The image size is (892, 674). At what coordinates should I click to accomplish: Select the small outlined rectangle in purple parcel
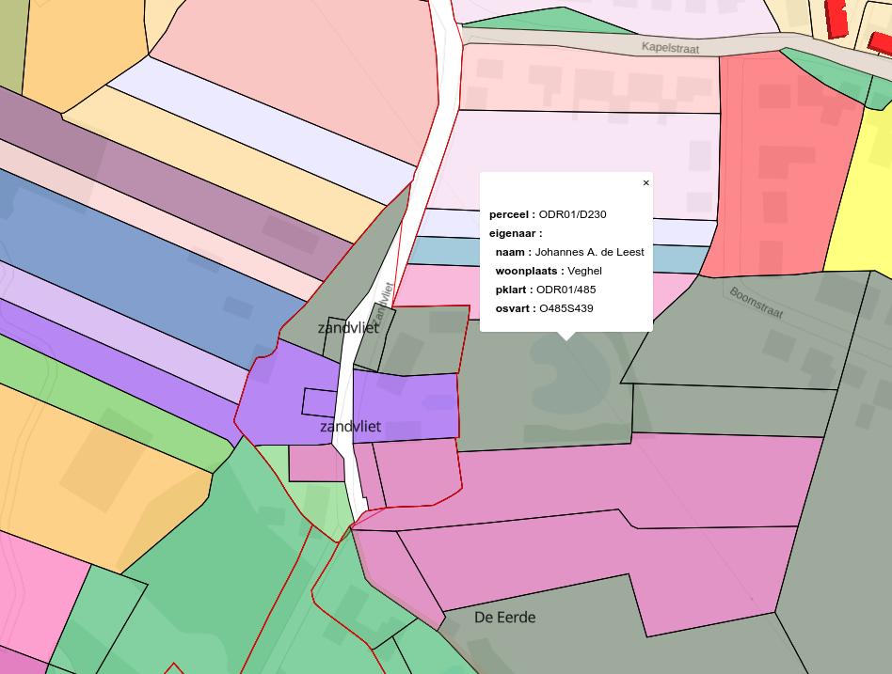[x=315, y=401]
